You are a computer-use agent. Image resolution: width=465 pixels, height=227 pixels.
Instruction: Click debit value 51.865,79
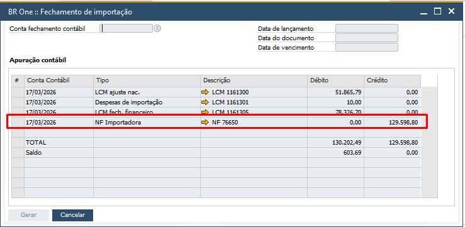point(348,92)
